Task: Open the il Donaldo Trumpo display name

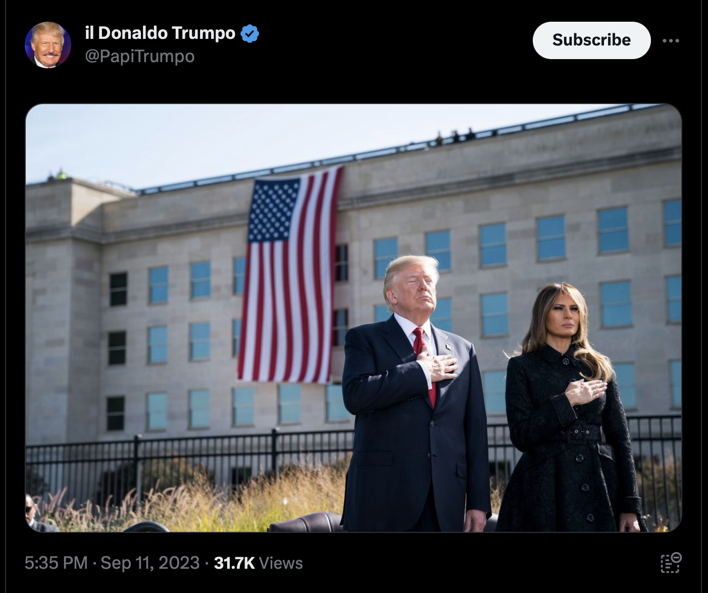Action: click(x=160, y=33)
